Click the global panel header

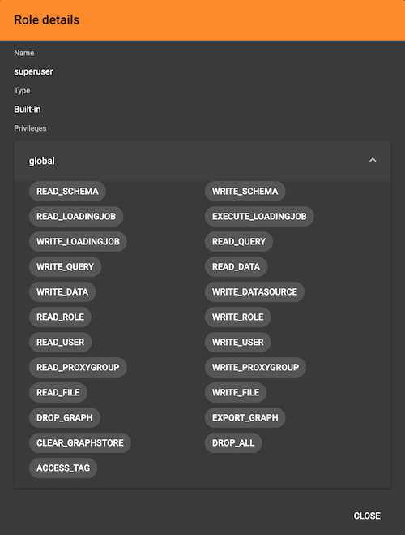click(202, 161)
